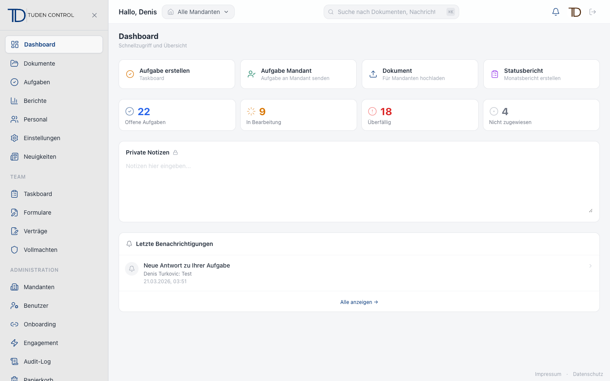The height and width of the screenshot is (381, 610).
Task: Click the logout icon in the header
Action: pyautogui.click(x=593, y=12)
